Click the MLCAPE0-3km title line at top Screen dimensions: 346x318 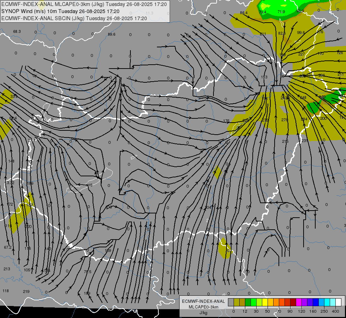point(84,4)
